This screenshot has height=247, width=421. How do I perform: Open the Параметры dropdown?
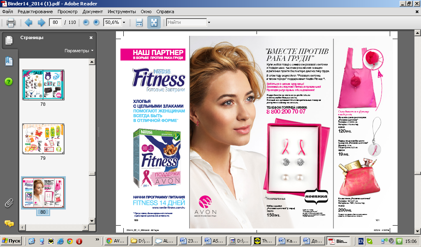coord(79,51)
